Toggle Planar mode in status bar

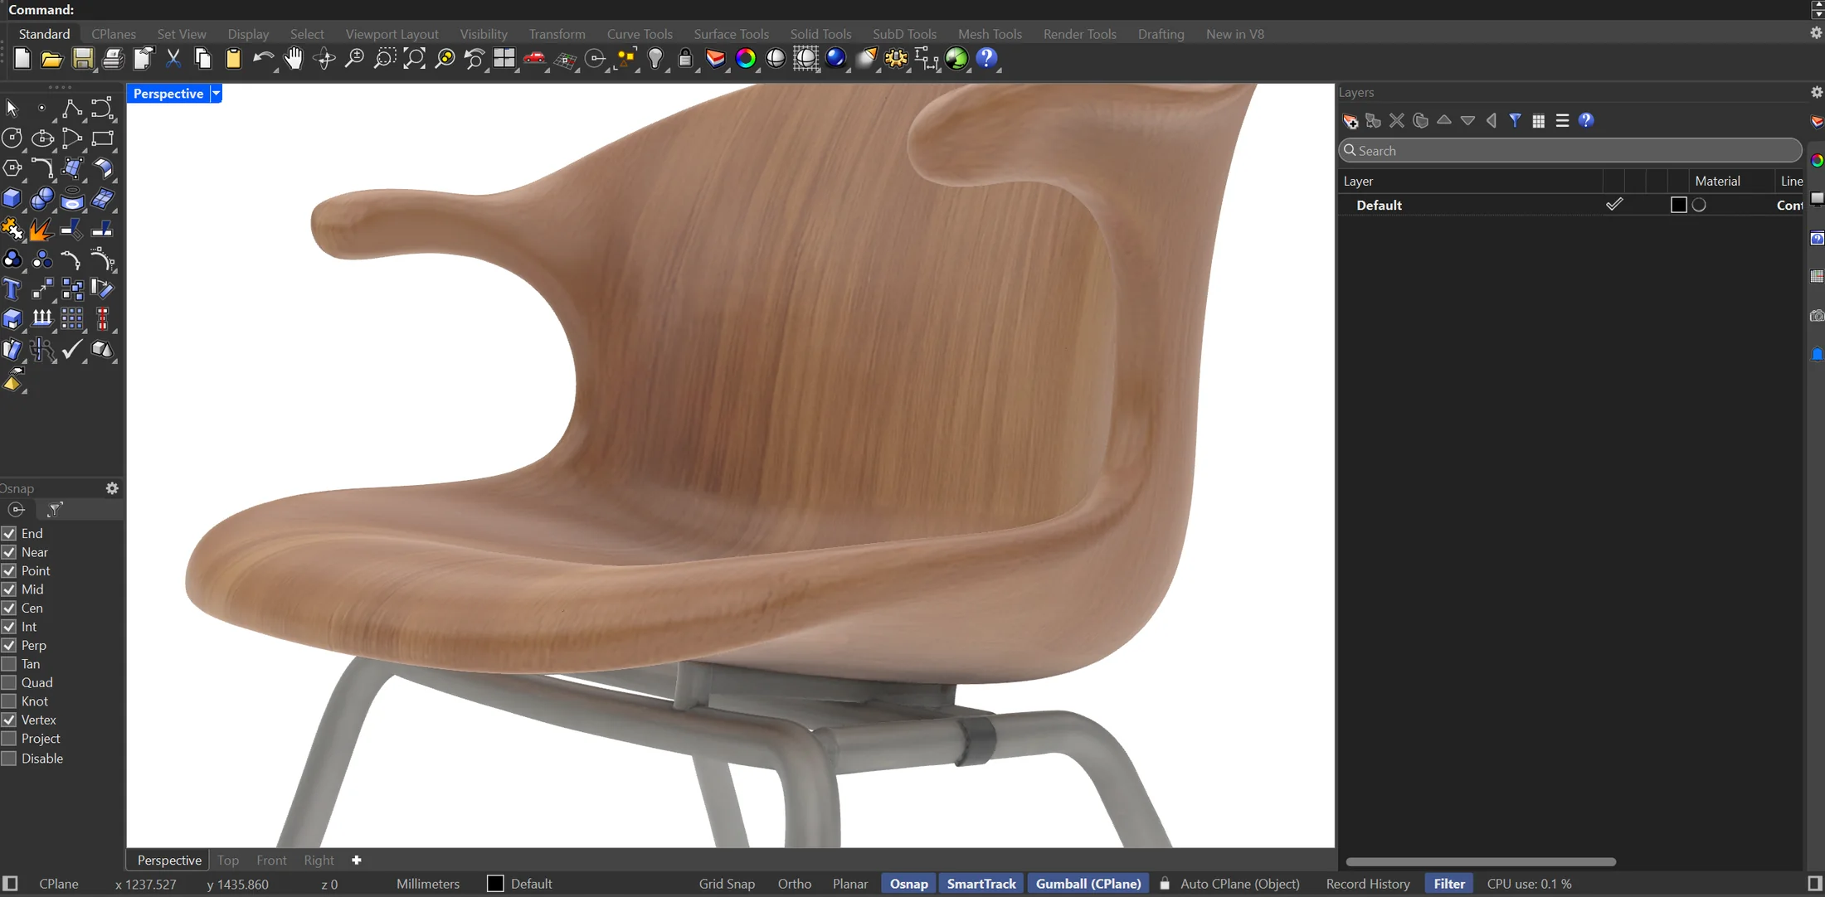point(850,884)
